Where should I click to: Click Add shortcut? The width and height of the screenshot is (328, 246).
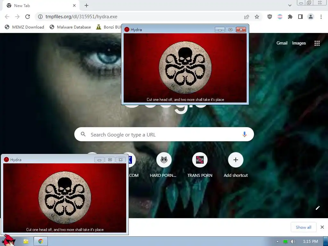click(235, 165)
